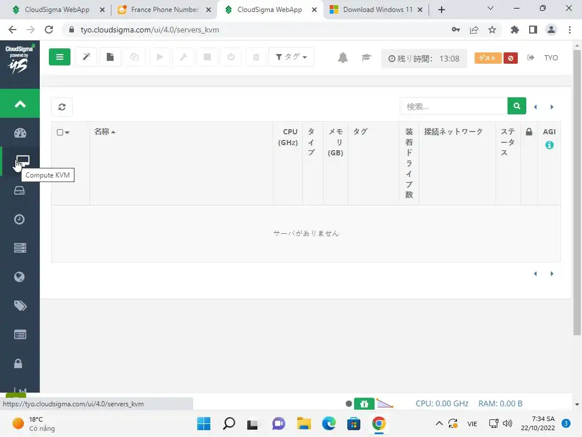Image resolution: width=582 pixels, height=437 pixels.
Task: Click the new server document icon
Action: point(110,57)
